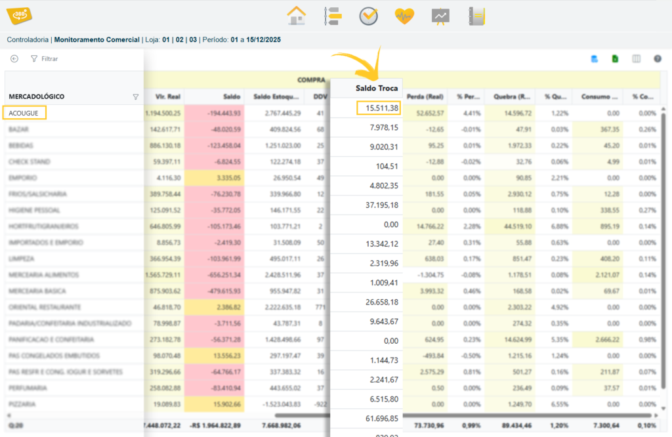Screen dimensions: 672x437
Task: Open the clock checkmark tasks icon
Action: [x=368, y=16]
